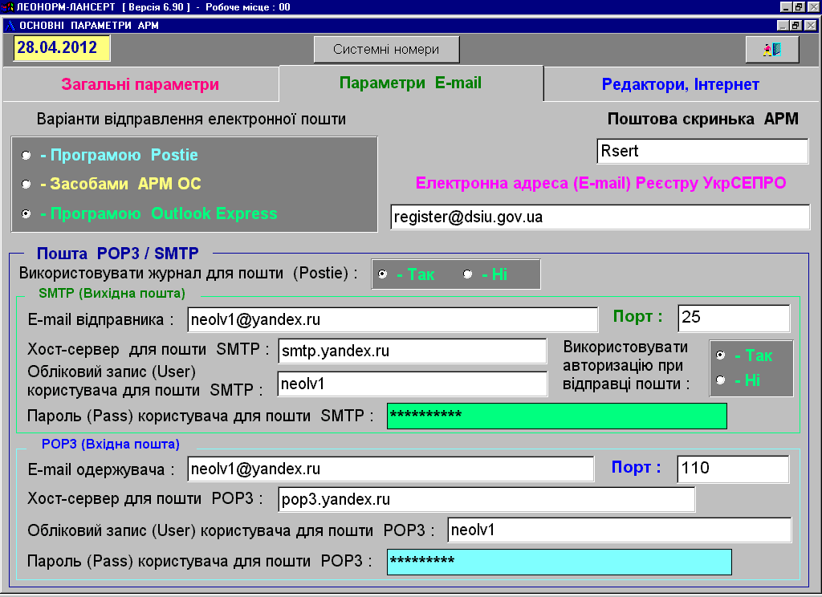Image resolution: width=822 pixels, height=597 pixels.
Task: Click the pop3.yandex.ru host field
Action: point(487,500)
